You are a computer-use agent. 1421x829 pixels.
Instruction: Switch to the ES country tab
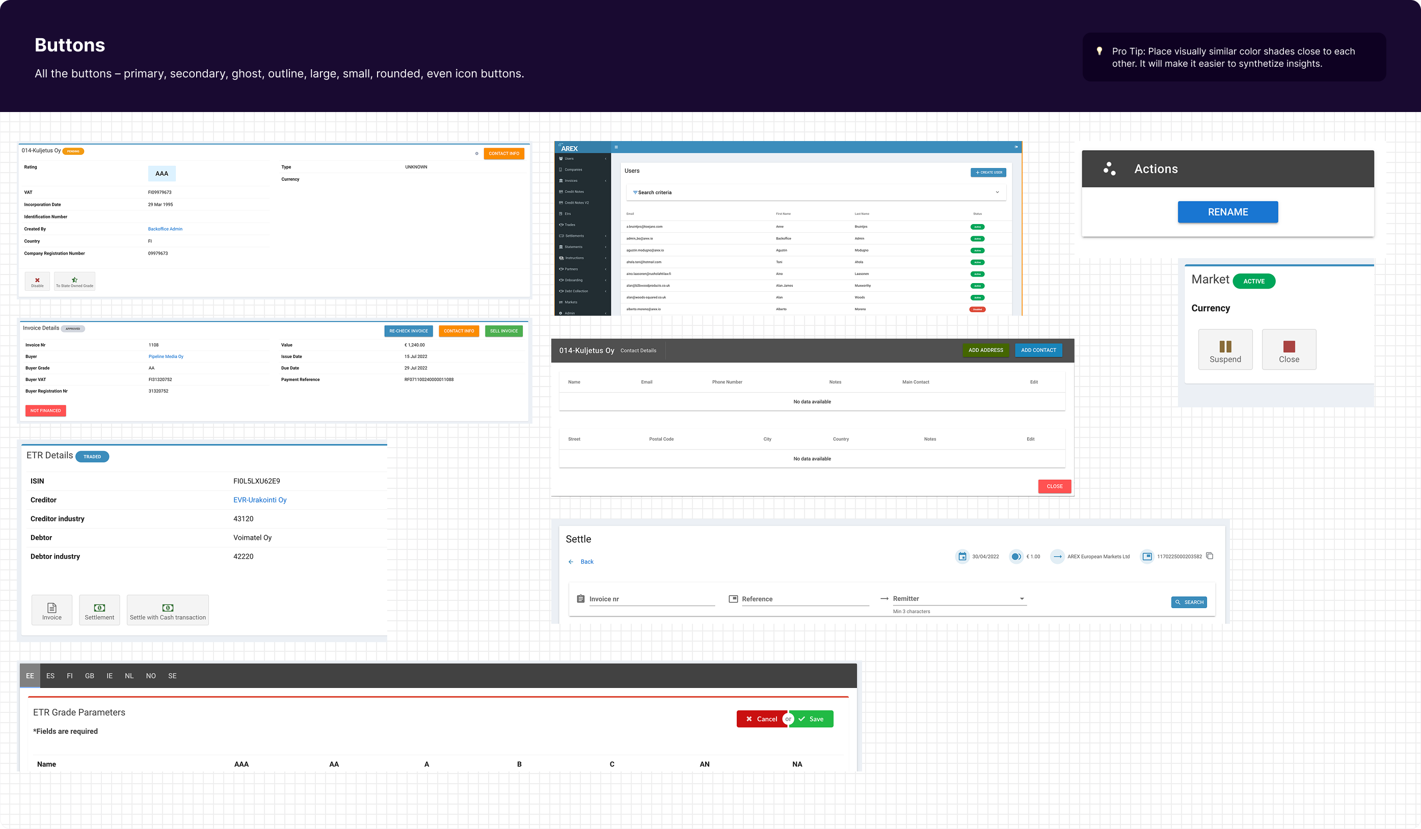(50, 676)
